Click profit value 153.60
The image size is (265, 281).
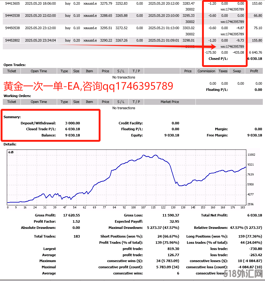pos(257,3)
